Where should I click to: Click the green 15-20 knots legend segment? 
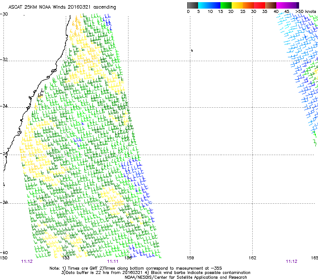click(226, 5)
